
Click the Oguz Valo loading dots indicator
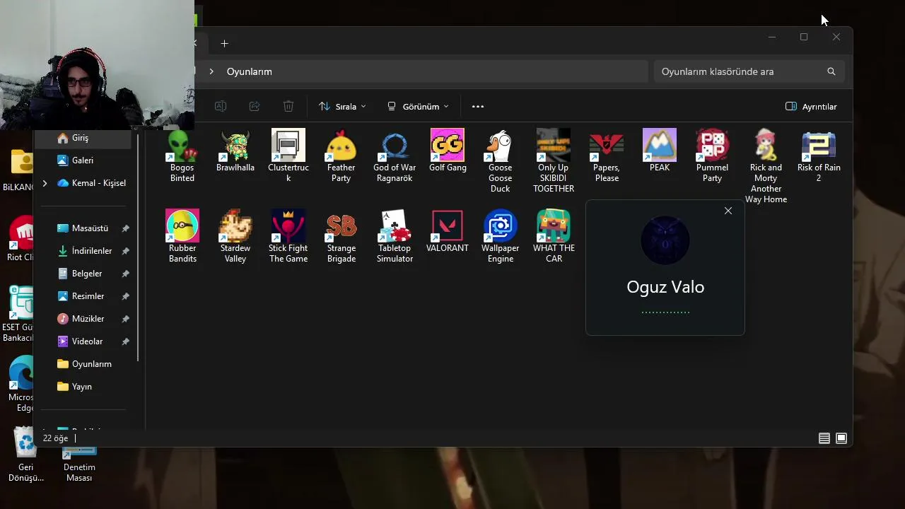665,312
